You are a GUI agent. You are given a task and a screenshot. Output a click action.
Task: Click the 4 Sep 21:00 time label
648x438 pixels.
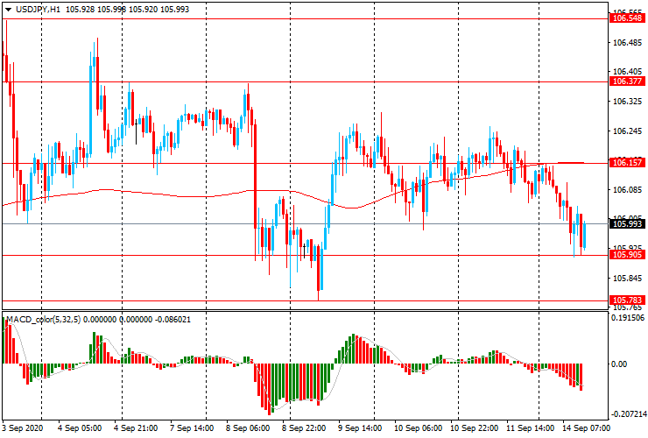[136, 429]
